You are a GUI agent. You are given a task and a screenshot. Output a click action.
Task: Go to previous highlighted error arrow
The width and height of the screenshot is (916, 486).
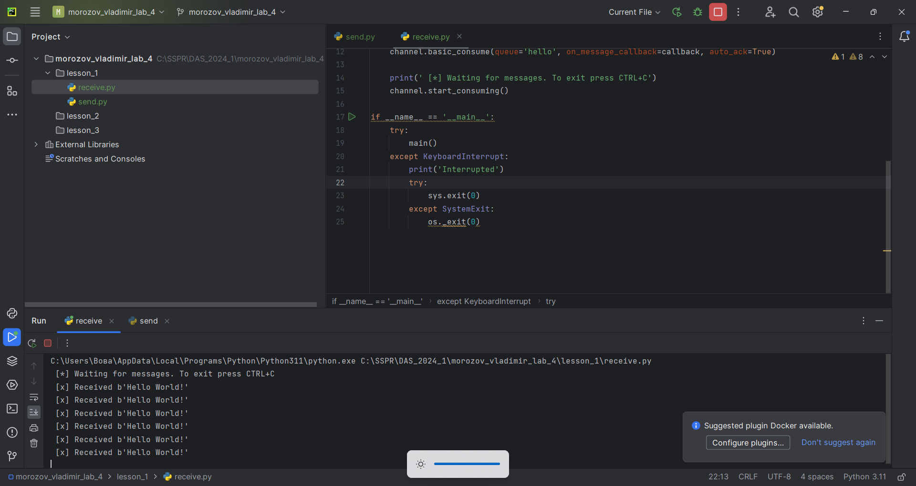(872, 57)
